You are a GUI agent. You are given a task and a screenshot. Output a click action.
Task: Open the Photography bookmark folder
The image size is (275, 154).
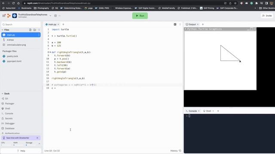tap(42, 8)
